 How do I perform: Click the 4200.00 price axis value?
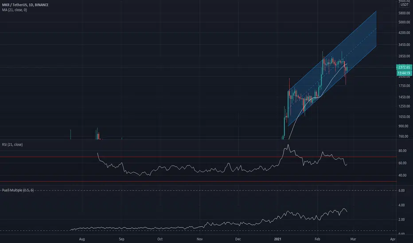404,33
